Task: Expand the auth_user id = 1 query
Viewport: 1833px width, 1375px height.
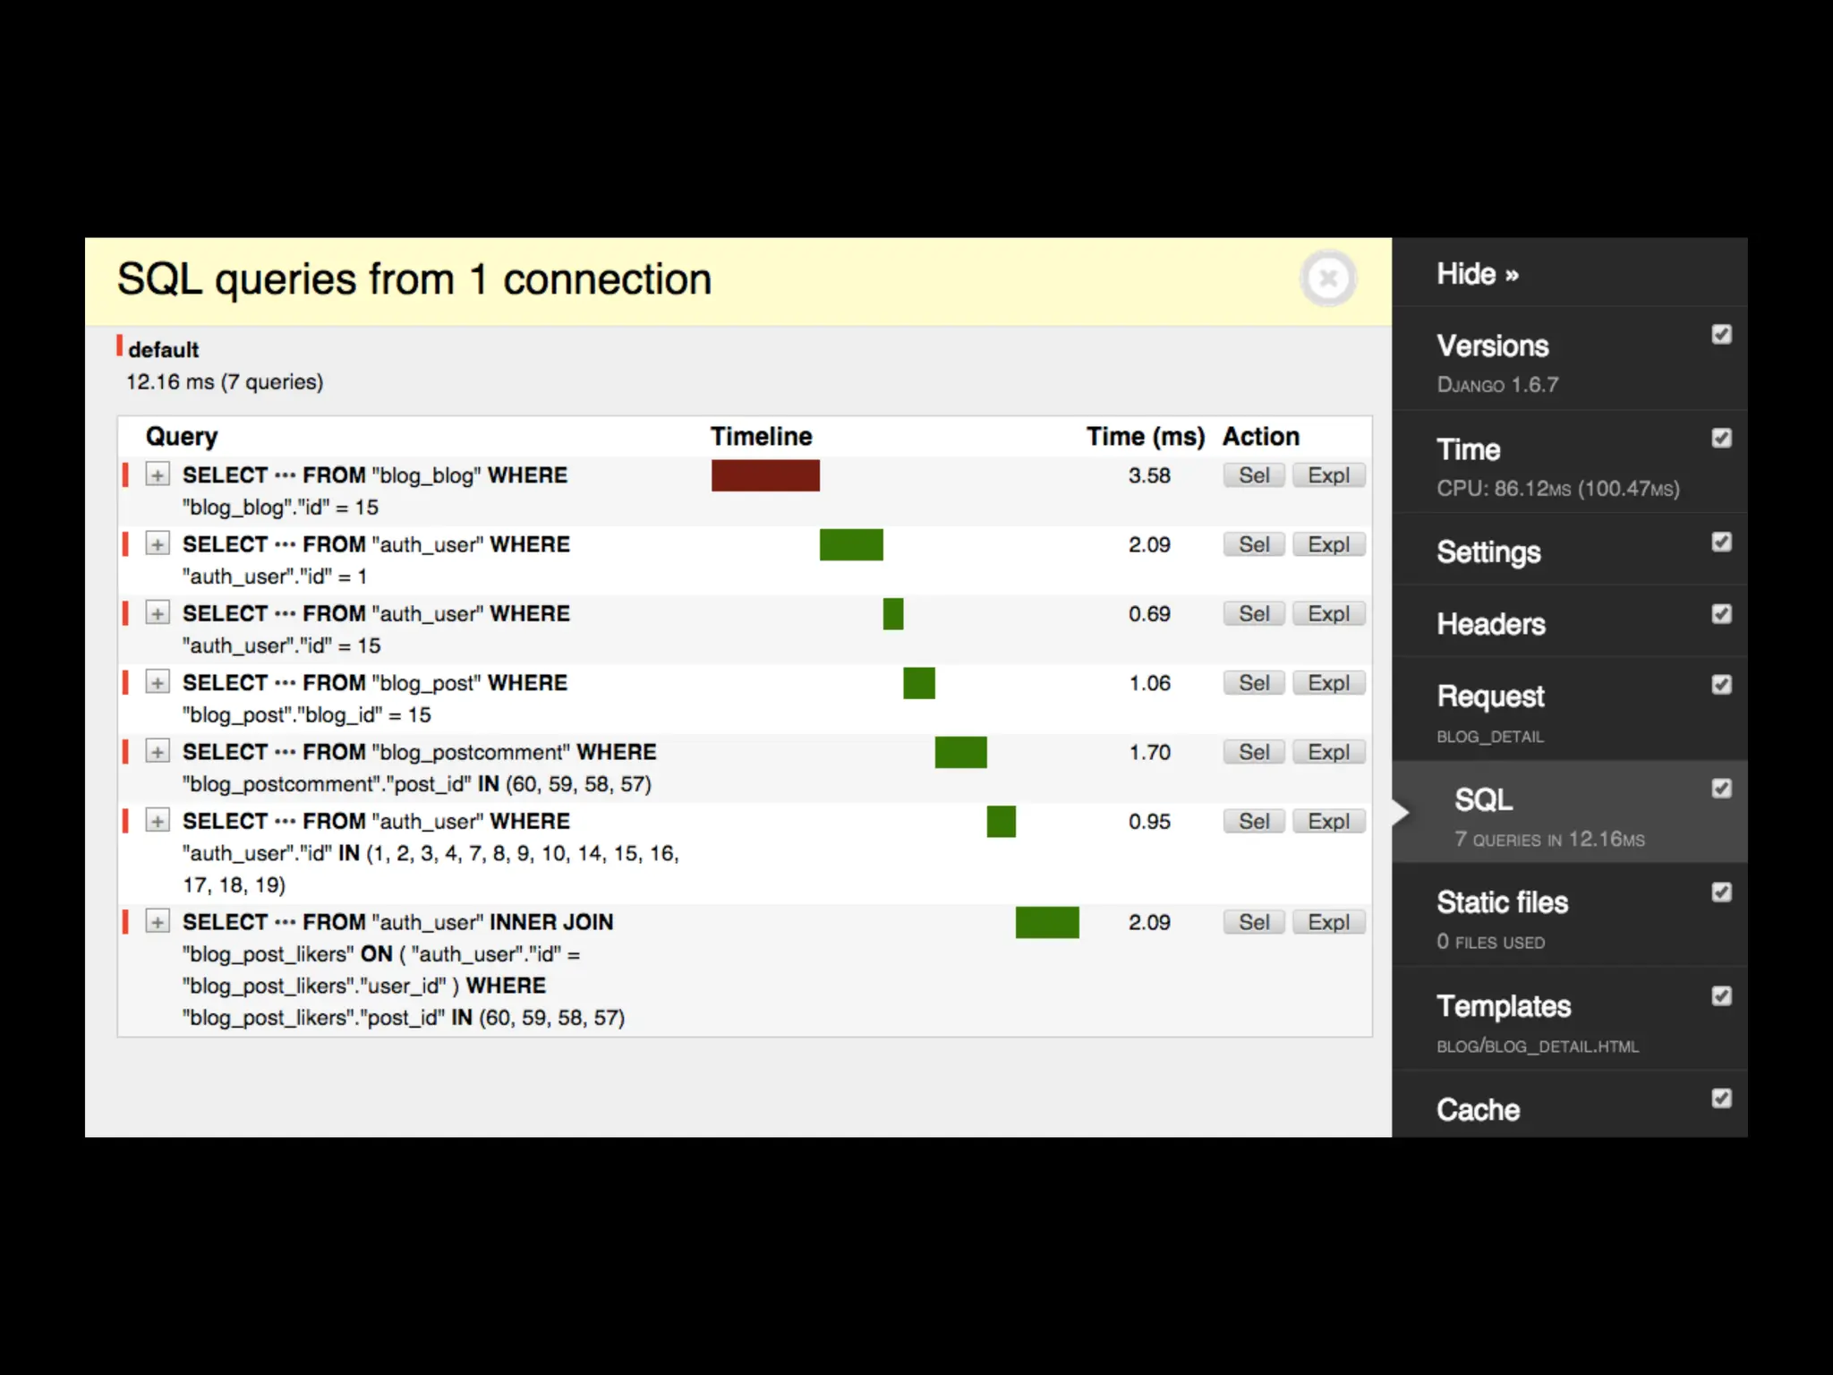Action: tap(158, 544)
